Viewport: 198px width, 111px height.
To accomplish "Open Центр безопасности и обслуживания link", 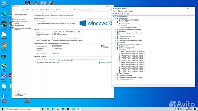I will (x=21, y=95).
